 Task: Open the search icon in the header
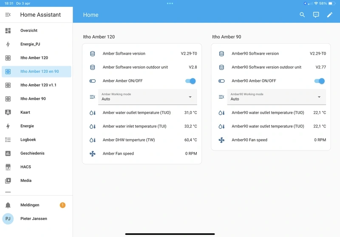(302, 15)
